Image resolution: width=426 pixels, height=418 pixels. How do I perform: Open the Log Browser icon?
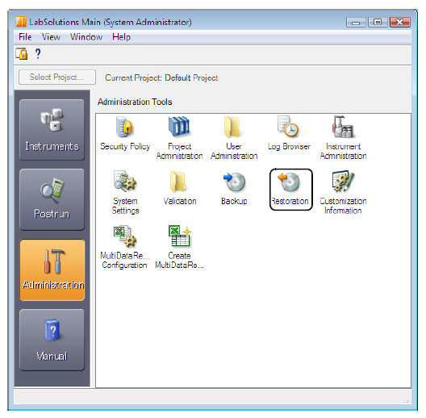point(289,133)
